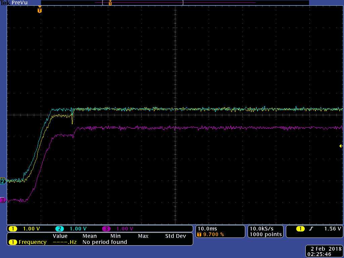
Task: Click the ----.Hz measurement value
Action: pos(65,242)
